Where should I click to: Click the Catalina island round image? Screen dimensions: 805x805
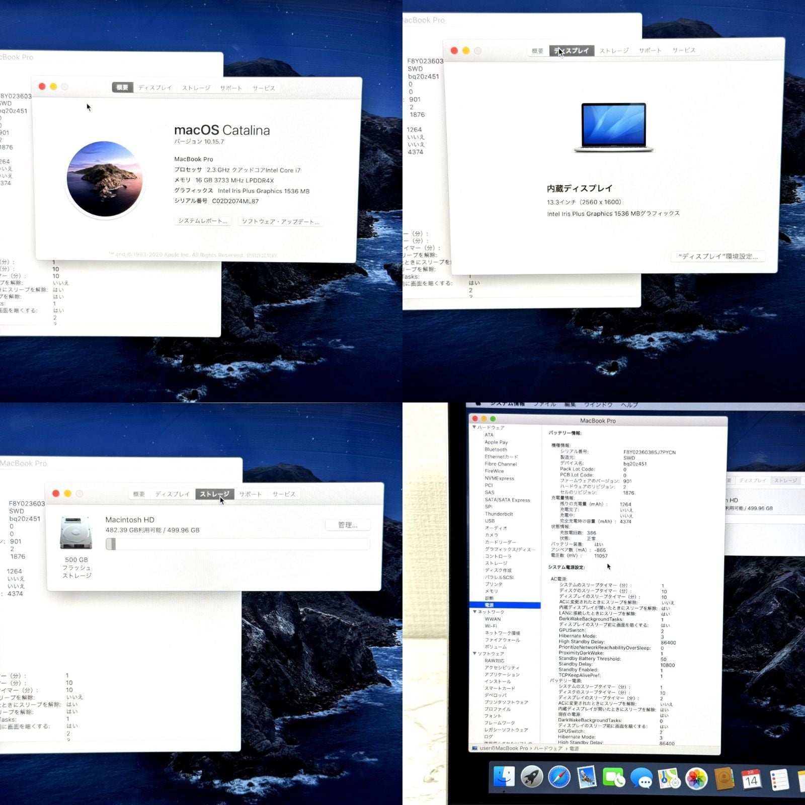click(105, 179)
